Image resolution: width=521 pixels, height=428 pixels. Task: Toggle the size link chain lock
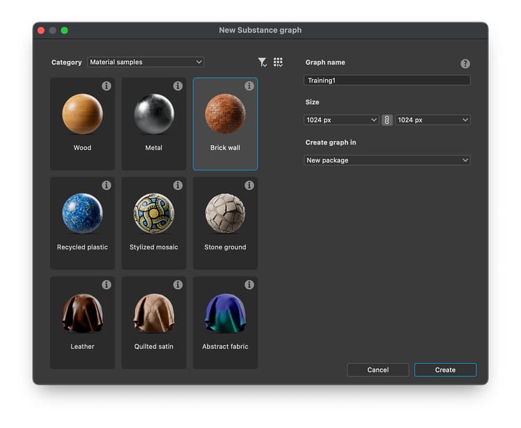click(387, 120)
